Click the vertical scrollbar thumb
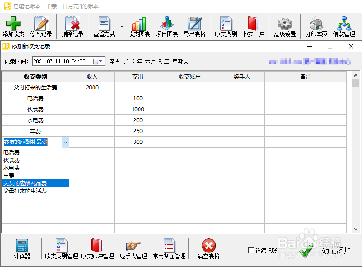The width and height of the screenshot is (362, 267). point(356,83)
